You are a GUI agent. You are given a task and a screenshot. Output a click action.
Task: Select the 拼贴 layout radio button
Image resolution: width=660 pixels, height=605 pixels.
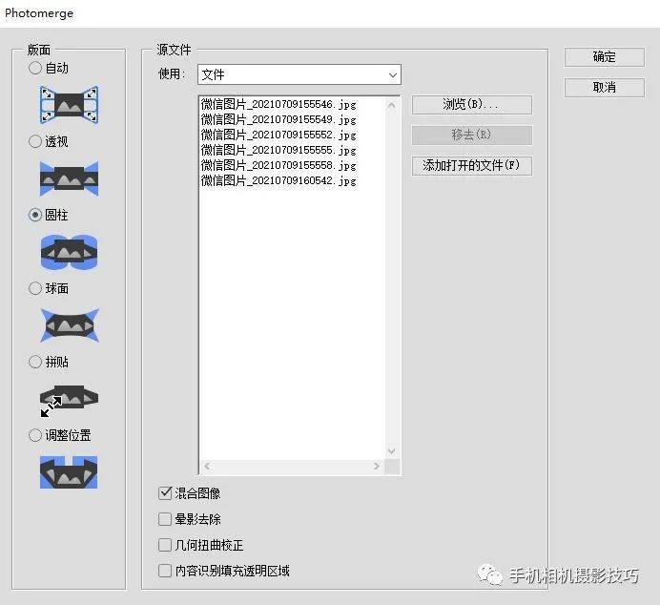pyautogui.click(x=35, y=362)
